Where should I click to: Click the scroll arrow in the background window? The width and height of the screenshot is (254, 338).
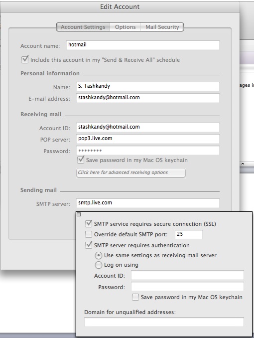pyautogui.click(x=243, y=164)
